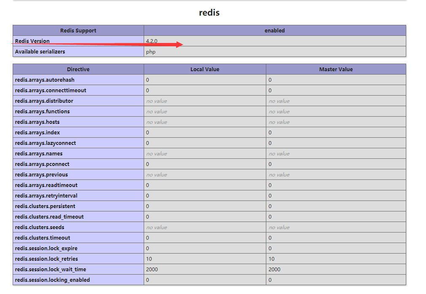
Task: Click master value of redis.arrays.lazyconnect
Action: 270,143
